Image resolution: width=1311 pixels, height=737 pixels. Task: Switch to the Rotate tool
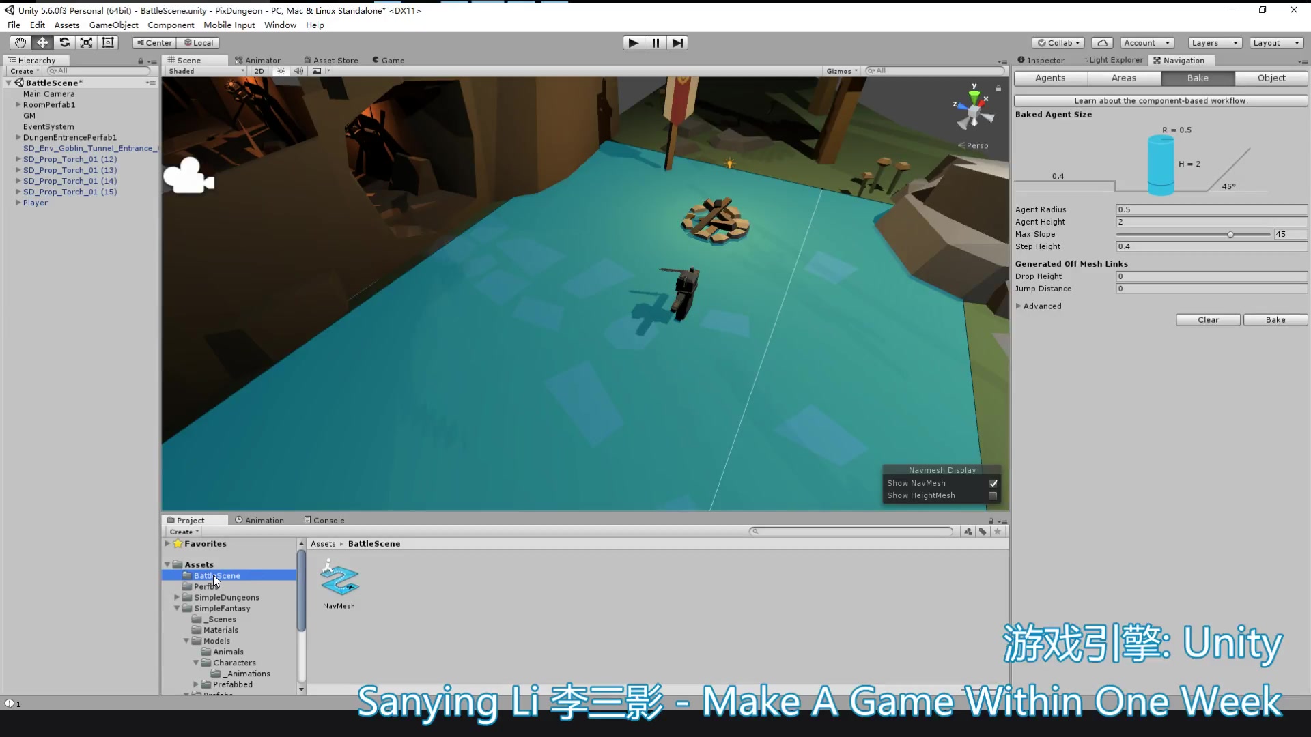65,42
